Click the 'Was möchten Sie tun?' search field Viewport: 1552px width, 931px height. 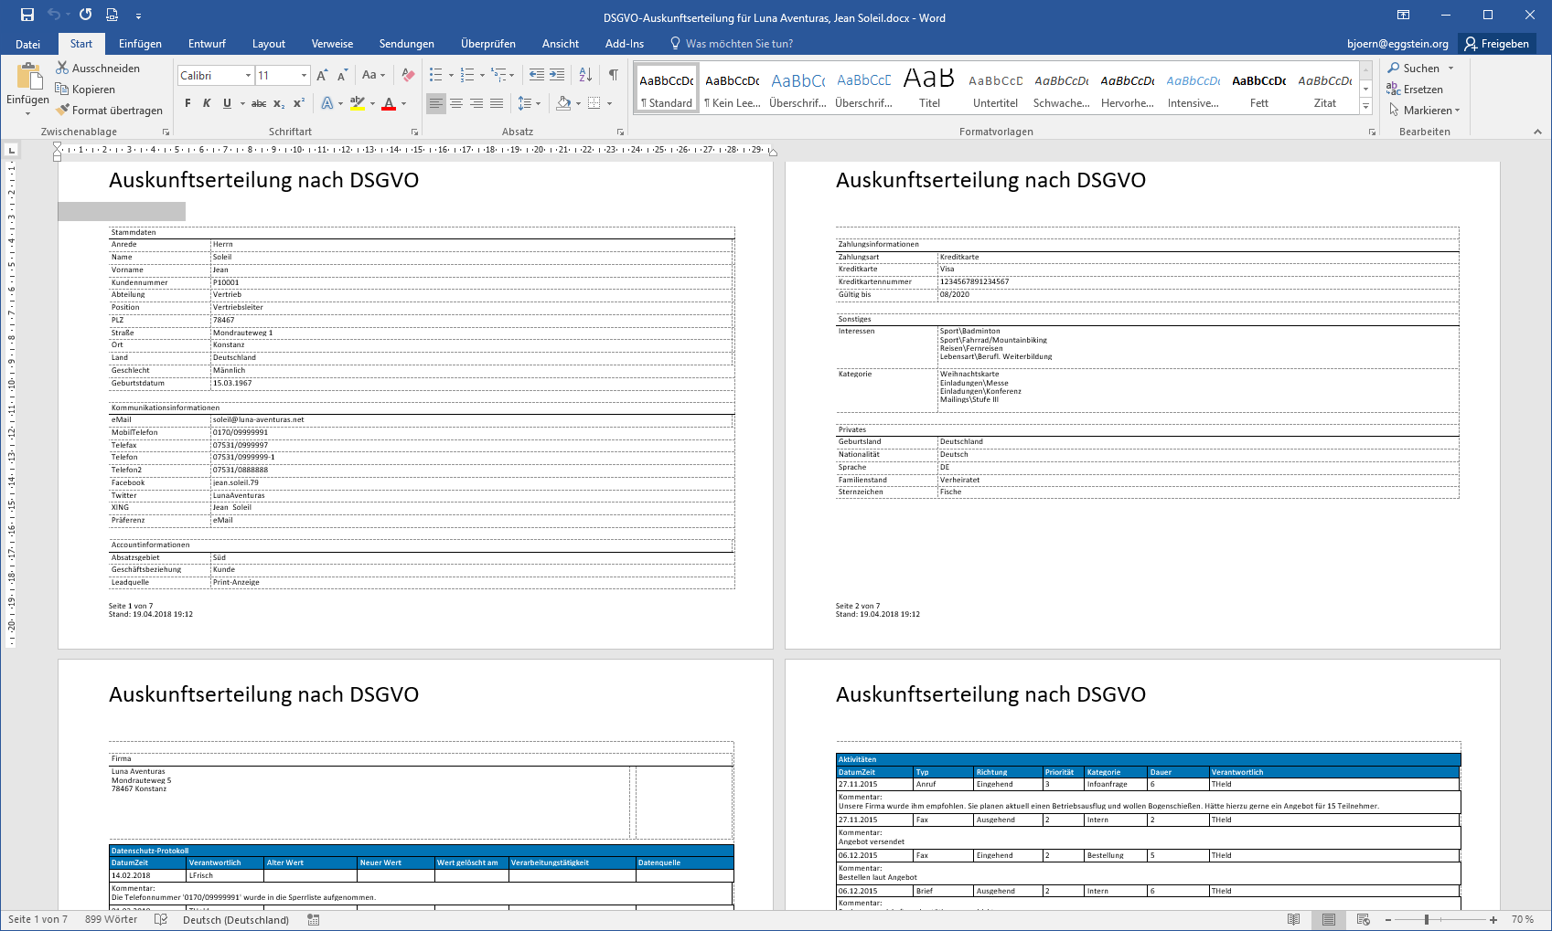point(738,44)
